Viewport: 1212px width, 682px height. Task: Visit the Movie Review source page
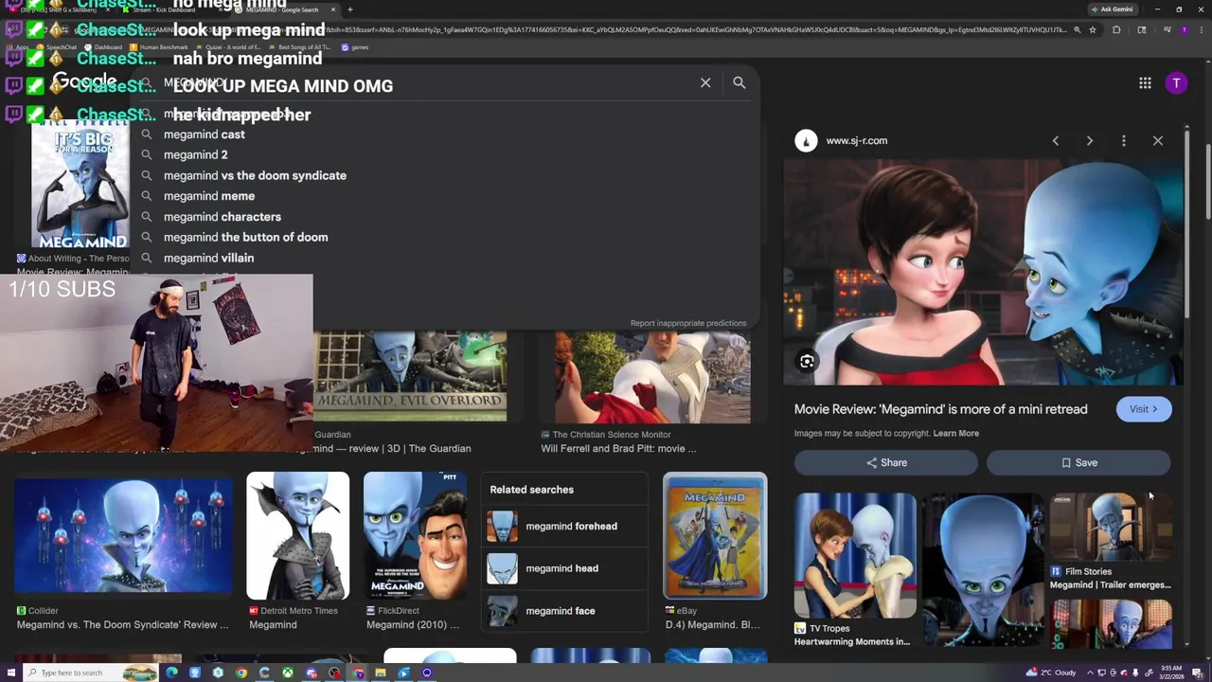point(1144,409)
